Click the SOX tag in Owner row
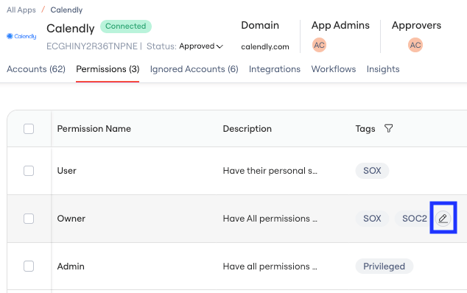This screenshot has height=293, width=467. pyautogui.click(x=372, y=218)
